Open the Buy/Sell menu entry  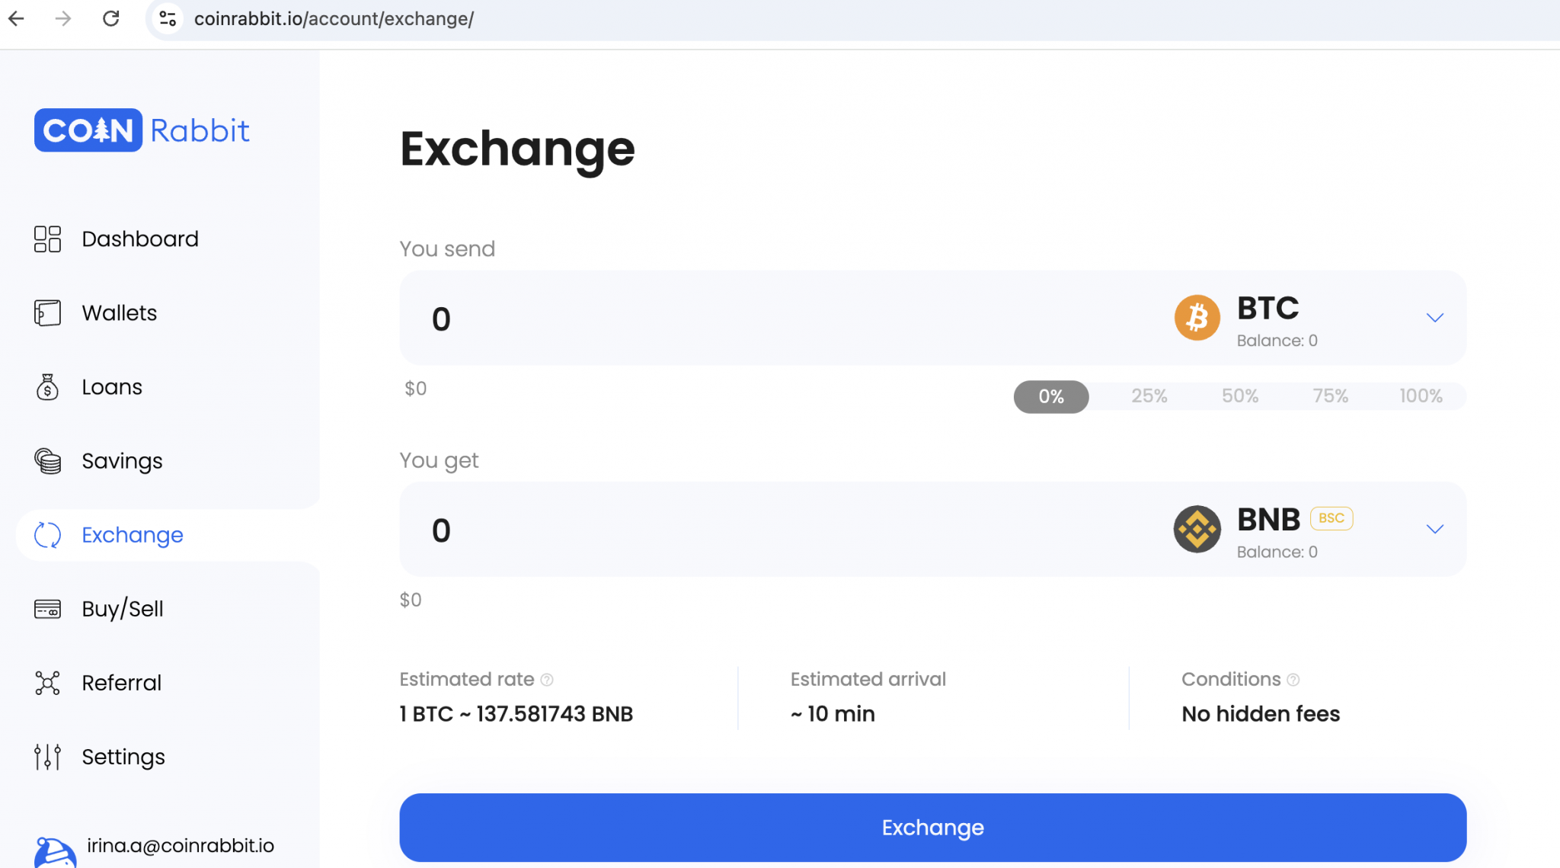pos(123,609)
